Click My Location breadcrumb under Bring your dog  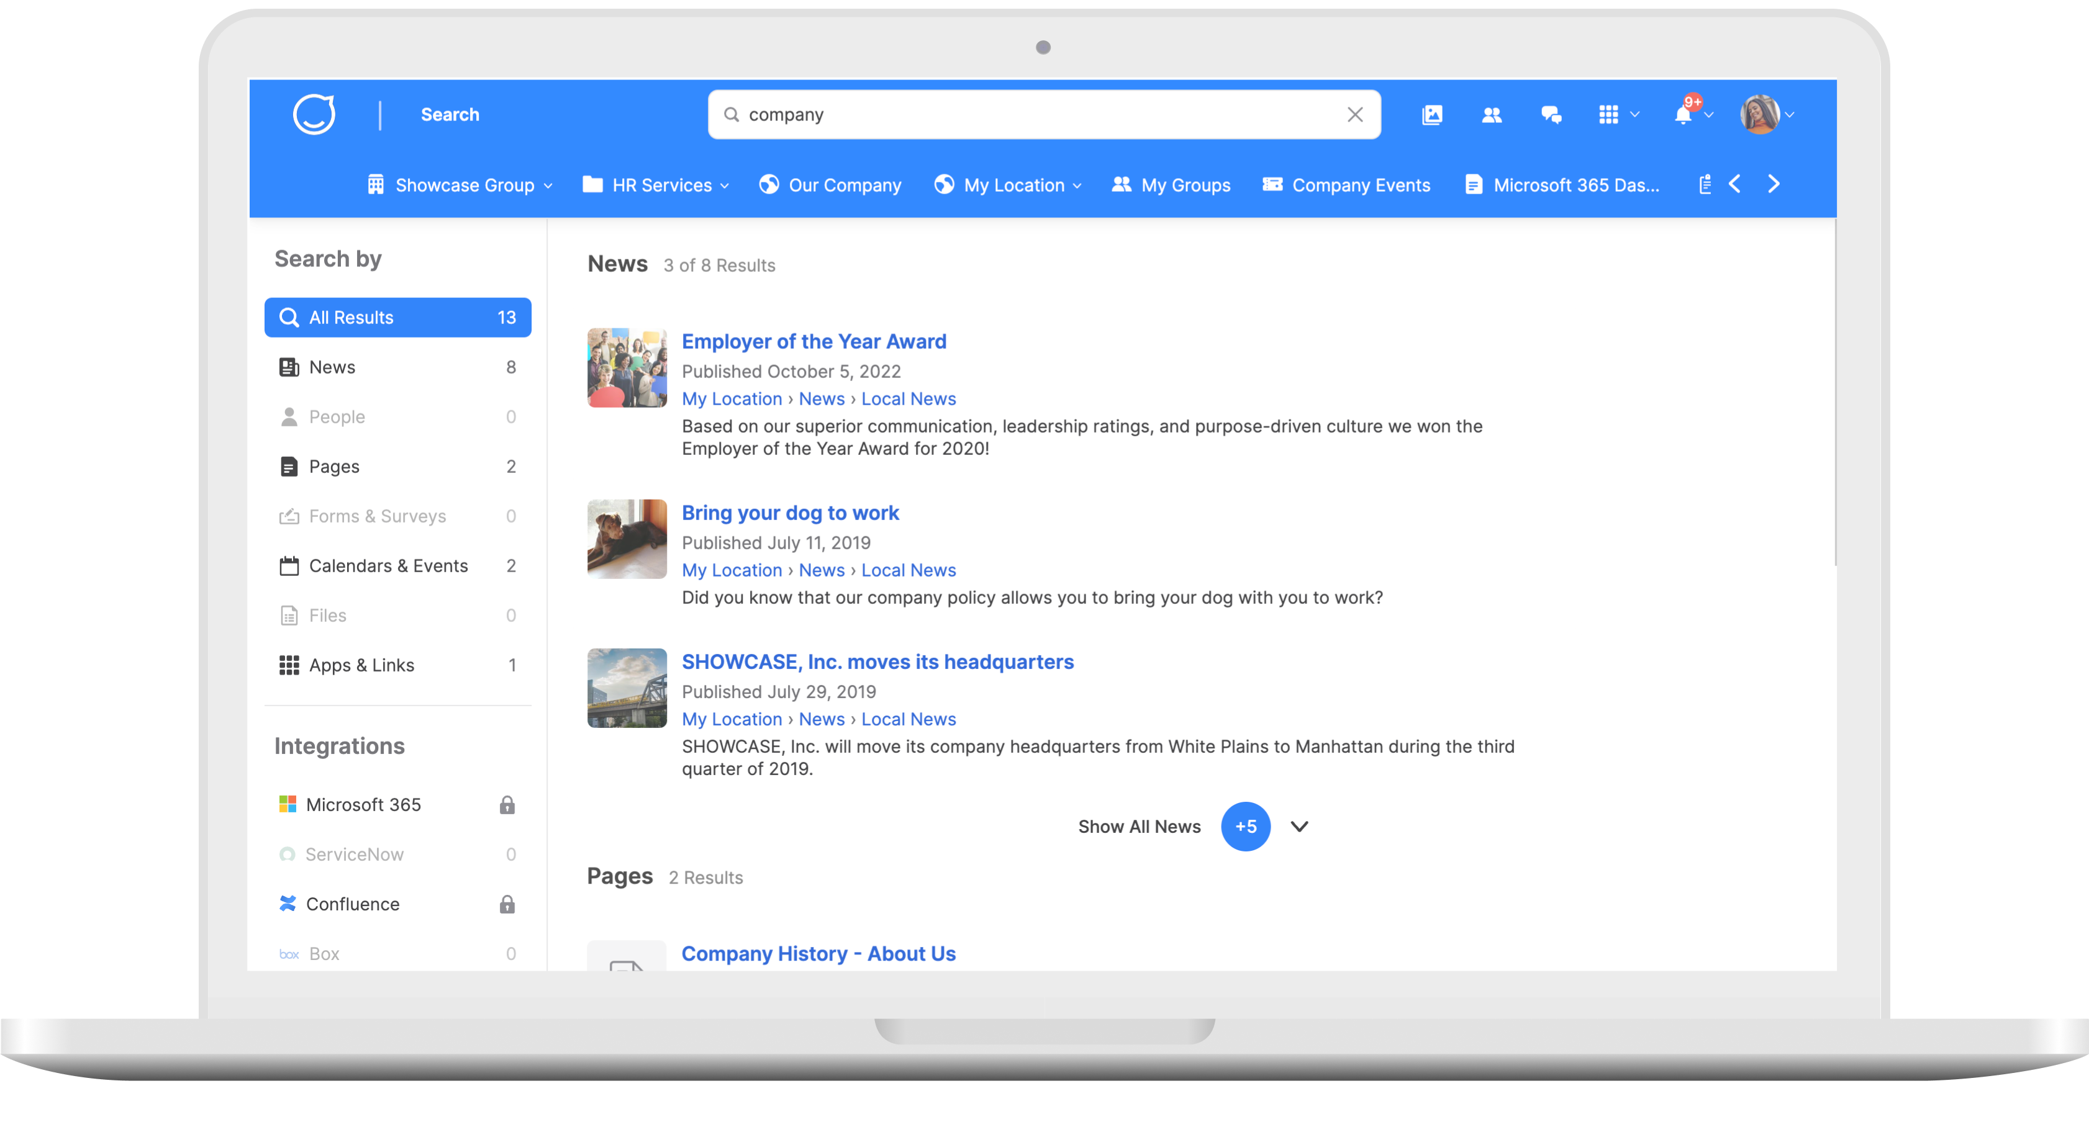[x=732, y=570]
